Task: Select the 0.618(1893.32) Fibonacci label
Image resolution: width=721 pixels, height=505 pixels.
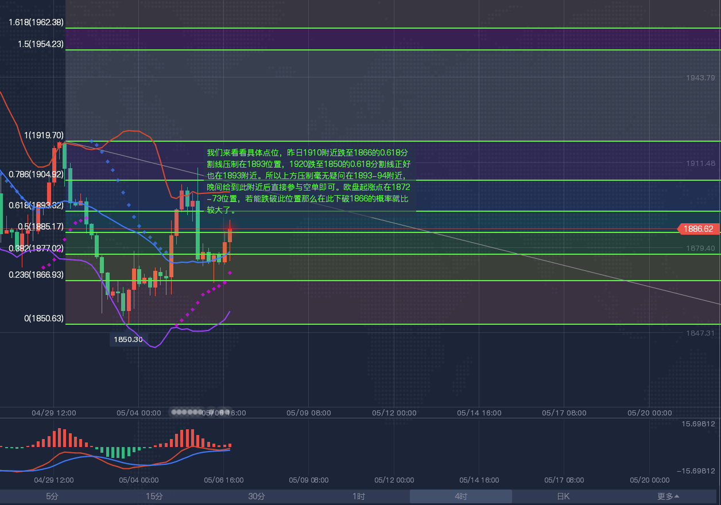Action: click(36, 205)
